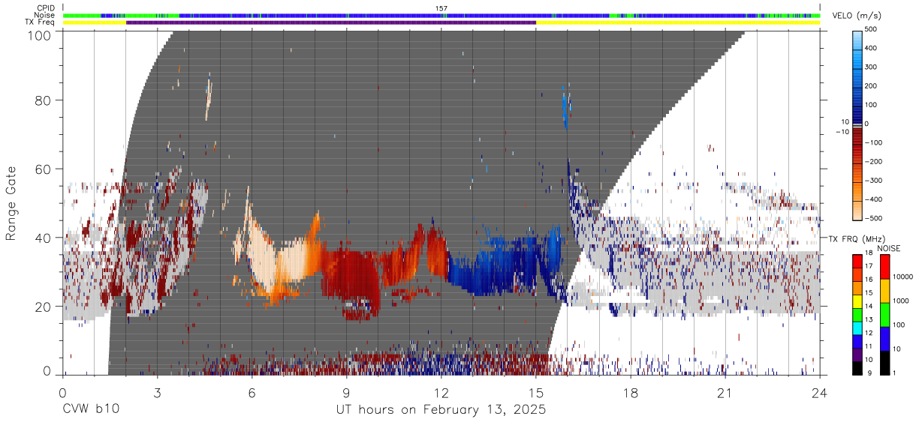The width and height of the screenshot is (922, 425).
Task: Click the 'CVW b10' radar beam label
Action: point(90,410)
